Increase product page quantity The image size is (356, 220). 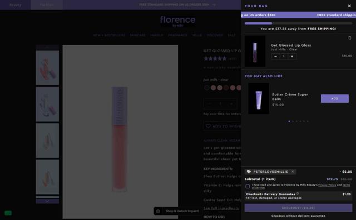coord(231,104)
